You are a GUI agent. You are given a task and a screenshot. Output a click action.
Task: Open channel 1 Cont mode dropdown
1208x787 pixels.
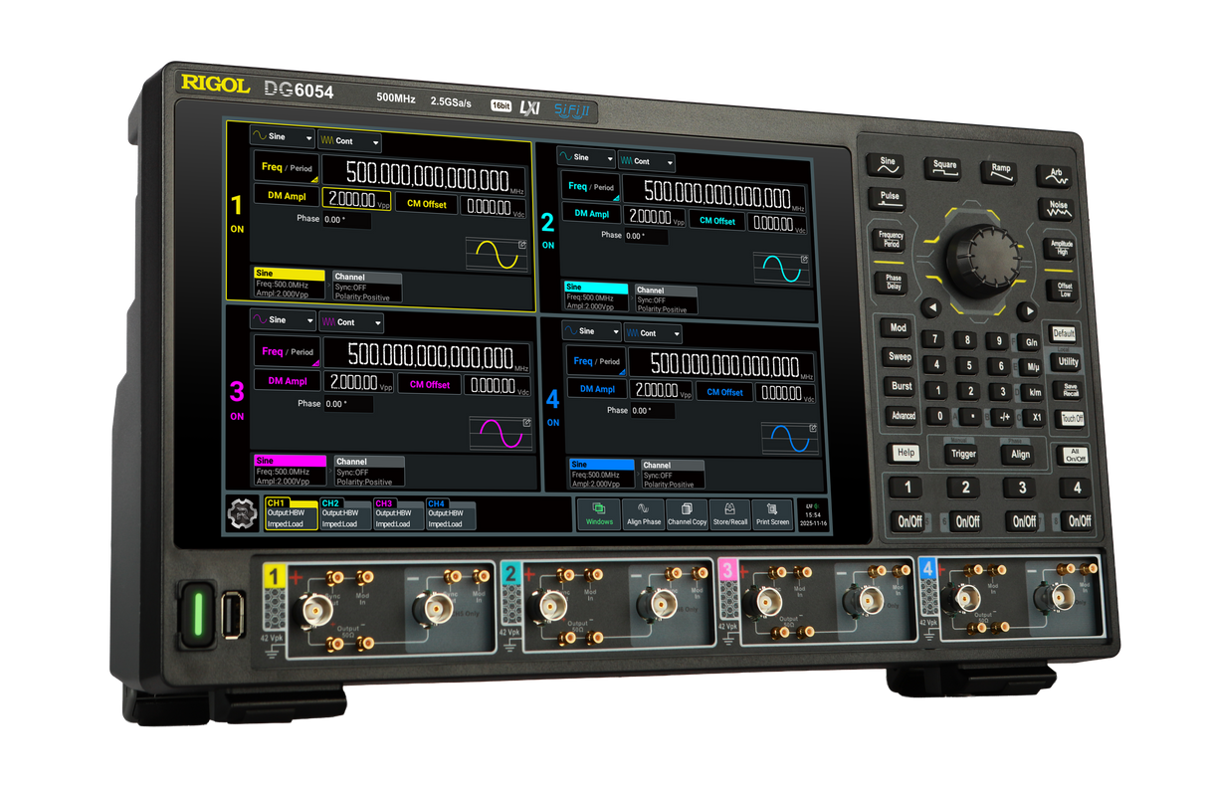(349, 142)
